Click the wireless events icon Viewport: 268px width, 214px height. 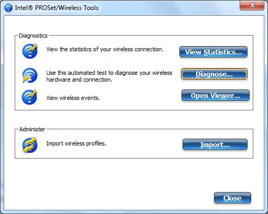29,97
